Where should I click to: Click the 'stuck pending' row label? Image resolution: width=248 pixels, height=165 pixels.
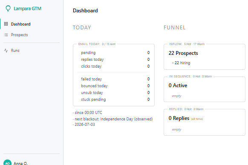(x=93, y=100)
